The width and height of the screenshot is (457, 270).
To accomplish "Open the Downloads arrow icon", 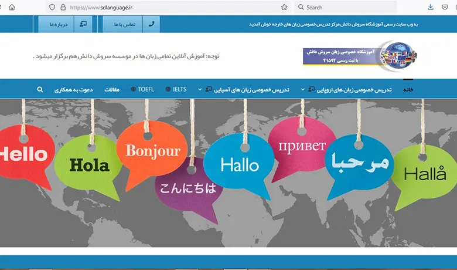I will coord(431,7).
